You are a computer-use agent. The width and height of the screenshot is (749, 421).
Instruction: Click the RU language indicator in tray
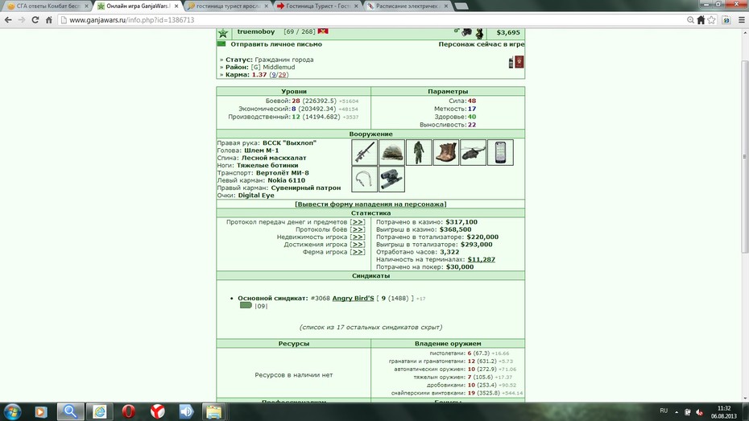pos(664,411)
